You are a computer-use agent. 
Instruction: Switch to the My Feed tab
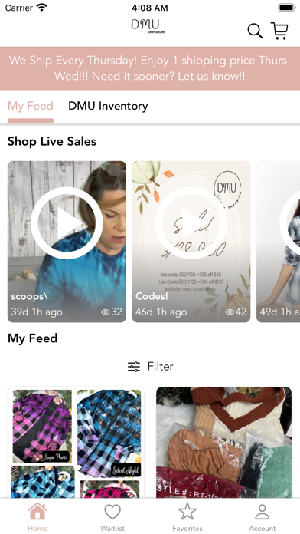click(31, 106)
